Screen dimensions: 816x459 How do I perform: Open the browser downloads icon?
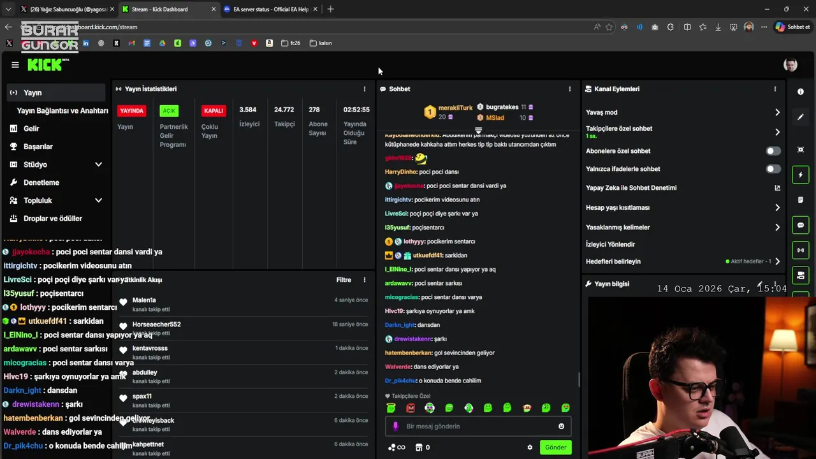click(718, 27)
